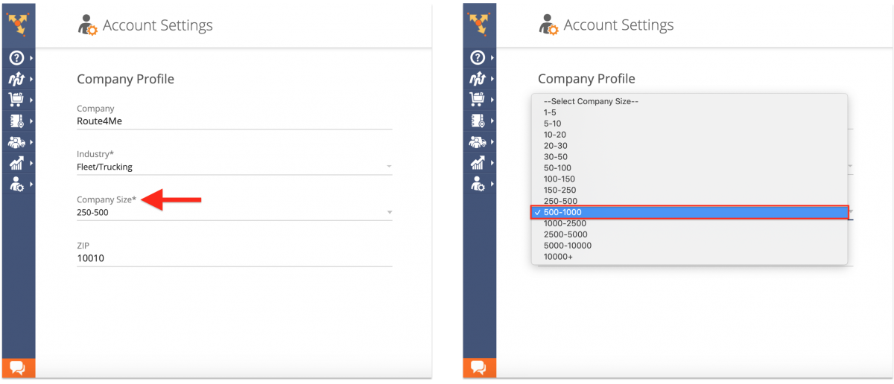Choose the 20-30 company size option
The width and height of the screenshot is (894, 384).
pyautogui.click(x=689, y=146)
